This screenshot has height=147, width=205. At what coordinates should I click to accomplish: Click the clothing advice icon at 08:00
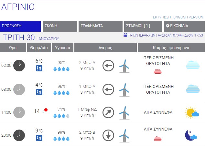[x=39, y=92]
